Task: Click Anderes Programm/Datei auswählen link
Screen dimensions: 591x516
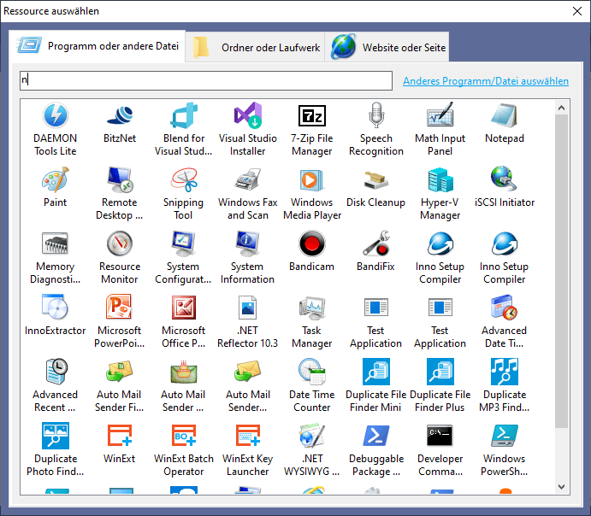Action: (486, 81)
